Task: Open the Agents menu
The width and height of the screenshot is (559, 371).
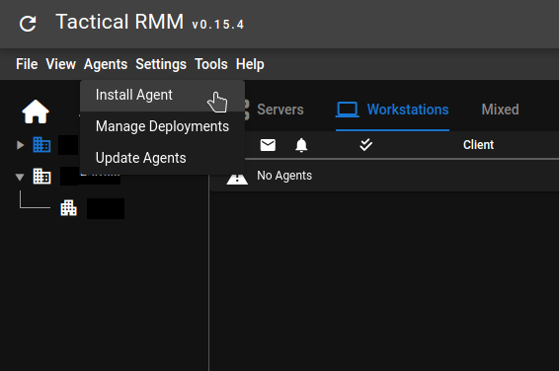Action: pos(106,64)
